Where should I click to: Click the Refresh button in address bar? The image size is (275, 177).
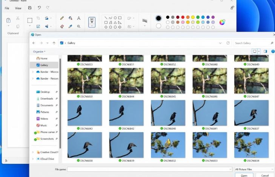pyautogui.click(x=228, y=43)
